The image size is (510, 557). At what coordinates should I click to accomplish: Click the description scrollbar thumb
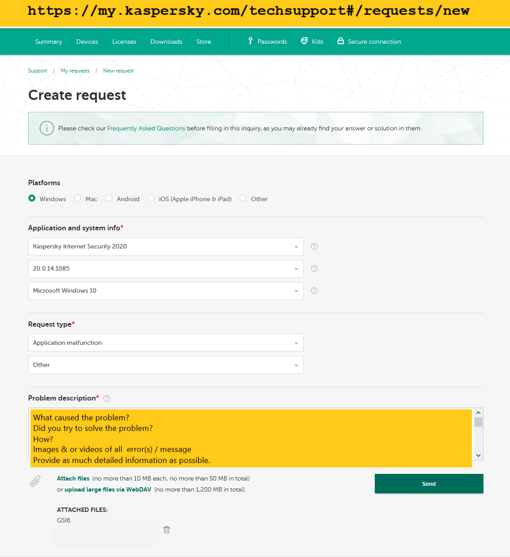(x=478, y=422)
